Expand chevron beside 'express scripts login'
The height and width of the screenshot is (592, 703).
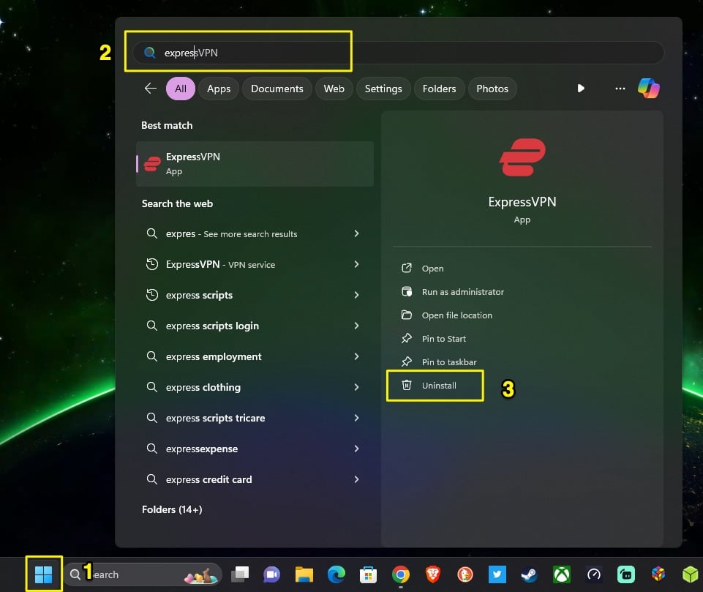tap(356, 326)
